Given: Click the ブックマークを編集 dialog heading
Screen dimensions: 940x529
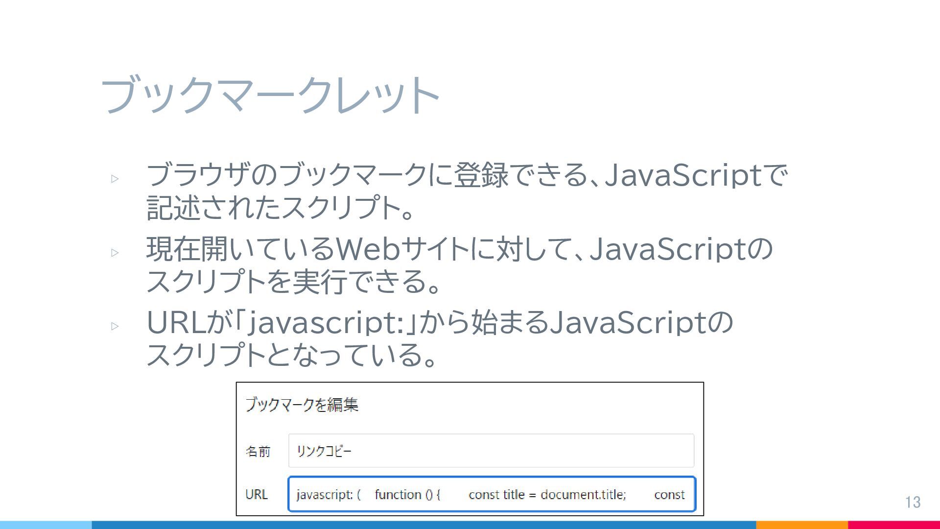Looking at the screenshot, I should click(302, 405).
